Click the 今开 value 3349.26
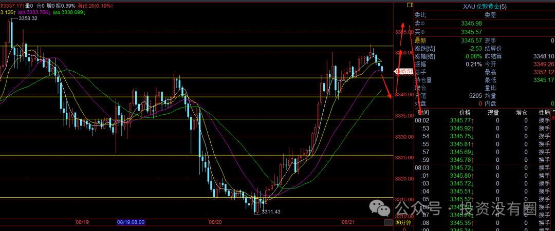This screenshot has height=231, width=555. pyautogui.click(x=543, y=64)
